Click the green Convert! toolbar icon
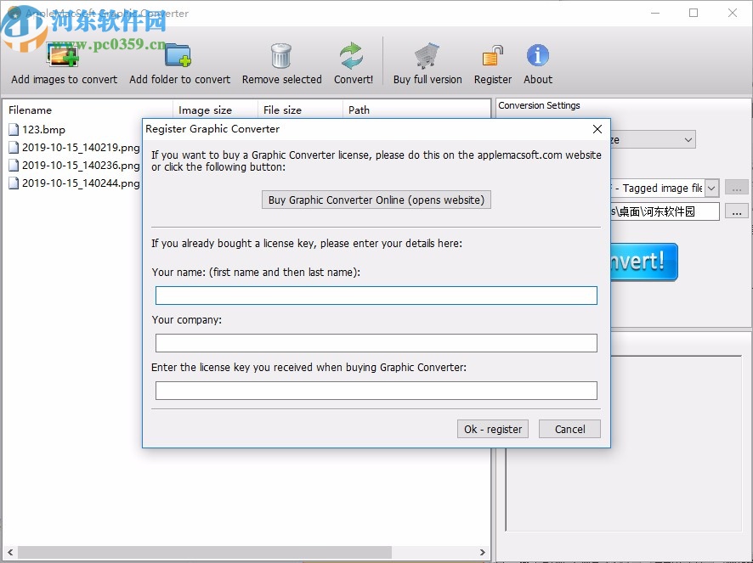 353,53
